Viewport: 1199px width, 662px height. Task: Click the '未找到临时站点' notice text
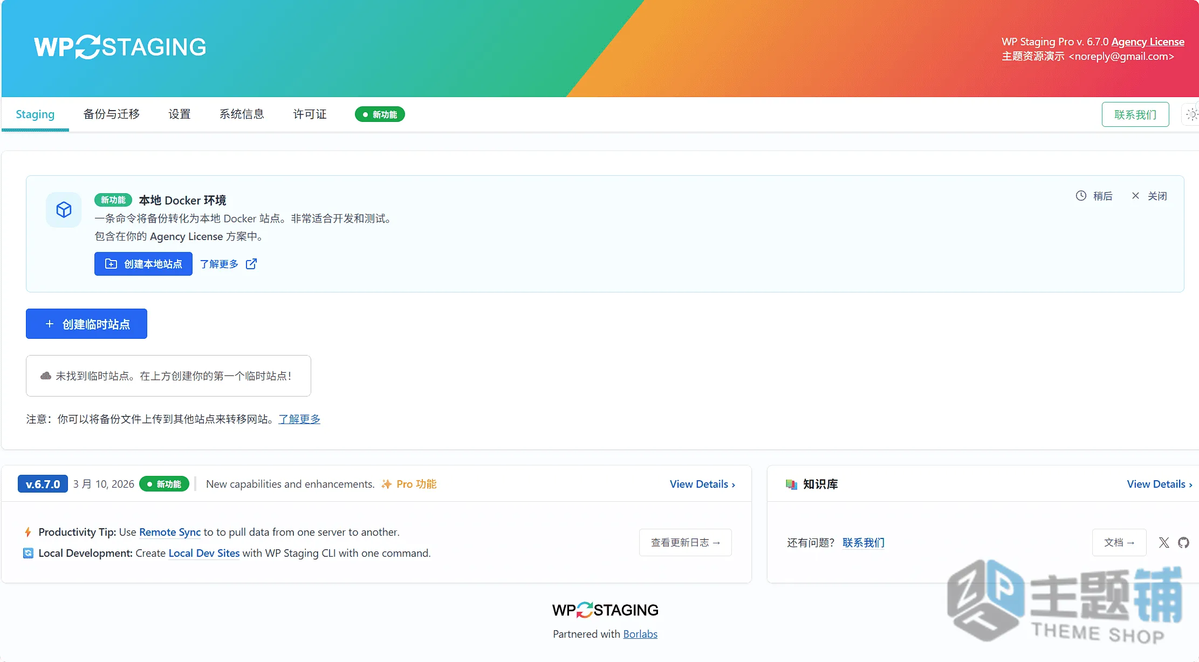pyautogui.click(x=174, y=376)
